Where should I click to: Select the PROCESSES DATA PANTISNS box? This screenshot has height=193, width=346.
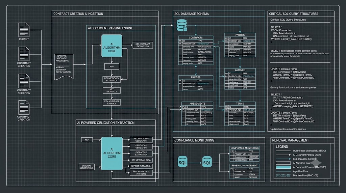point(141,172)
